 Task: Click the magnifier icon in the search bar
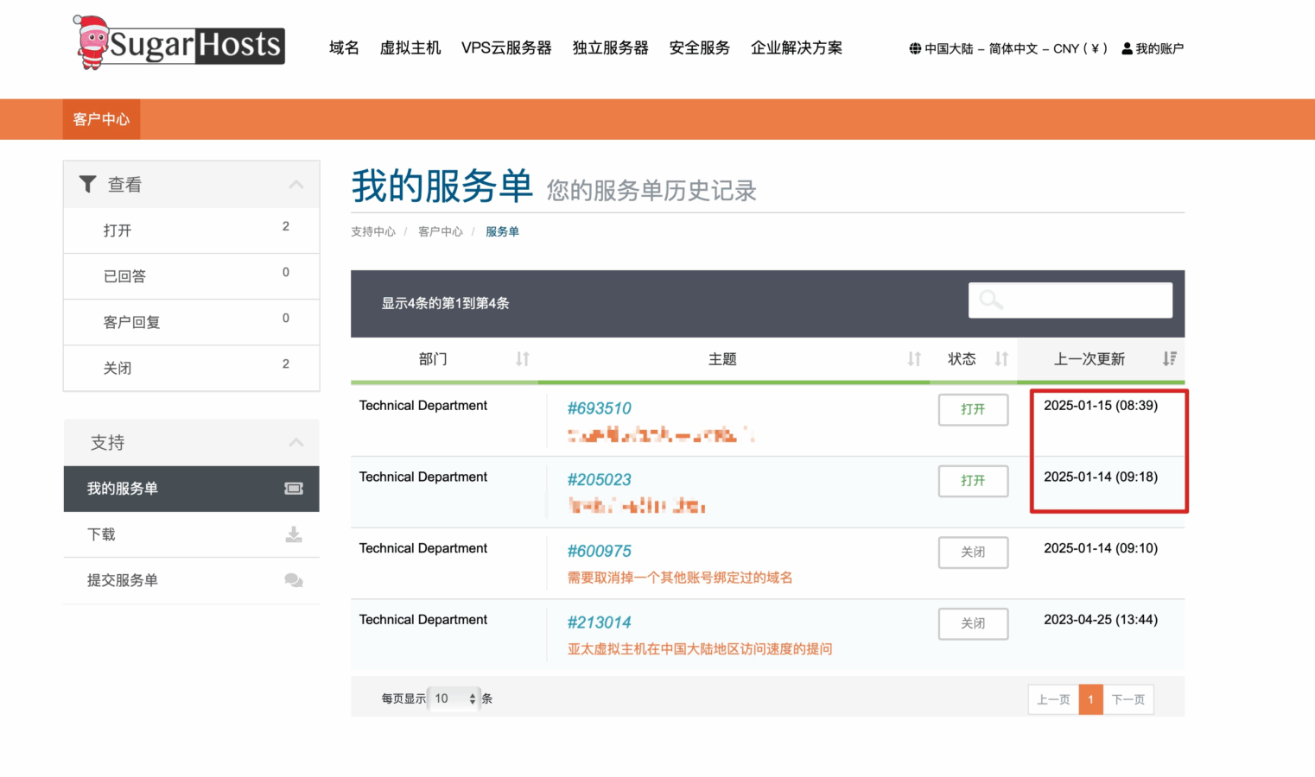click(989, 300)
